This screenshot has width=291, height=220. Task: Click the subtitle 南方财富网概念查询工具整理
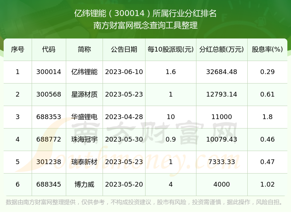coord(145,25)
